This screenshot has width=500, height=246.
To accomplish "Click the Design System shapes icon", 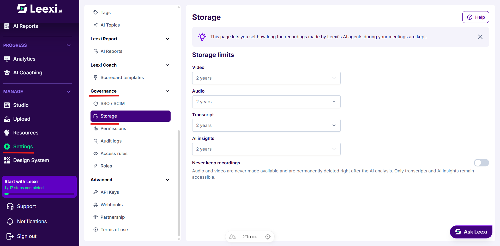I will (7, 160).
